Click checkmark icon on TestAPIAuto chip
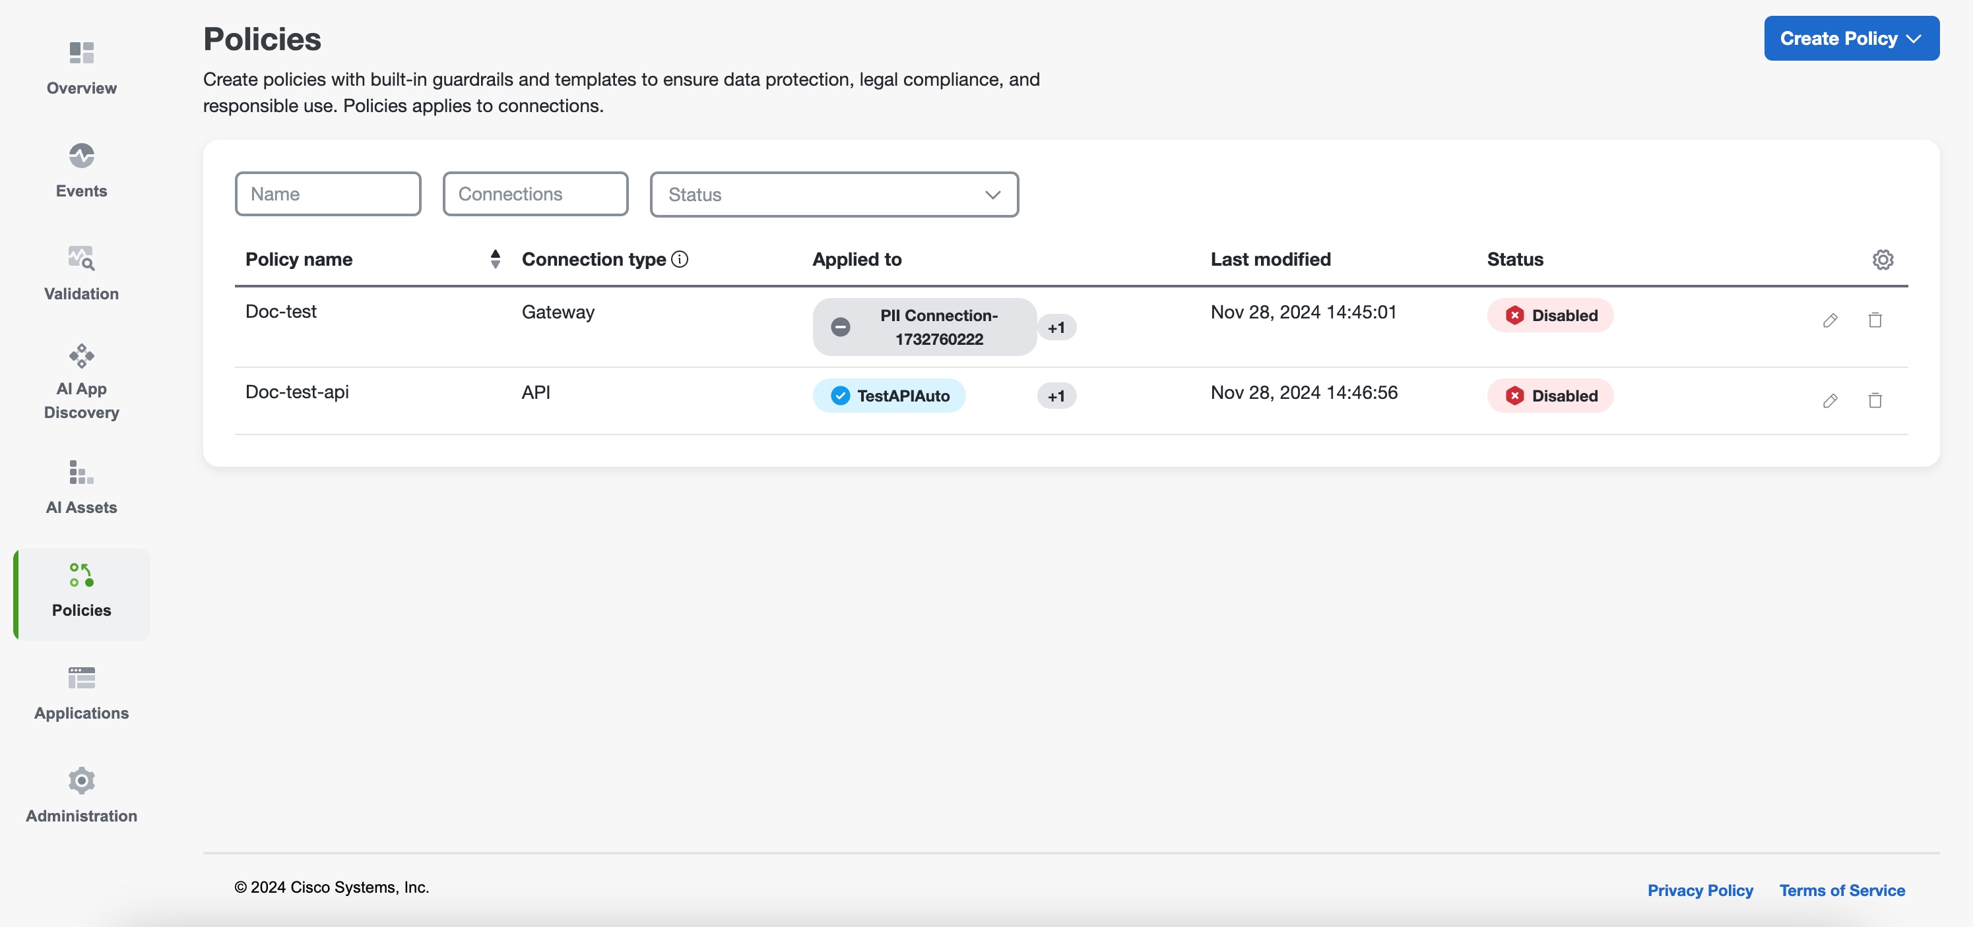 click(840, 396)
